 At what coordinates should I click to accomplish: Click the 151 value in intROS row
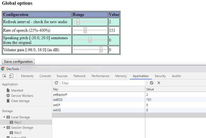coord(149,100)
